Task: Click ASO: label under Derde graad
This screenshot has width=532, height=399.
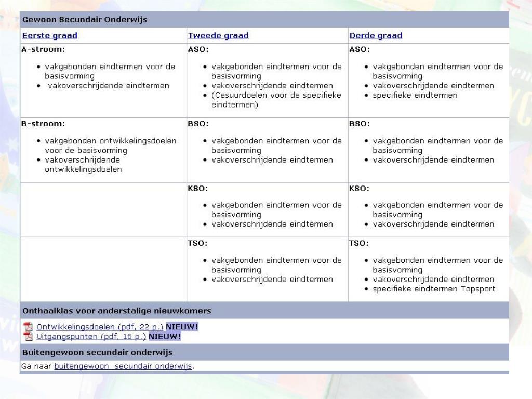Action: (x=360, y=49)
